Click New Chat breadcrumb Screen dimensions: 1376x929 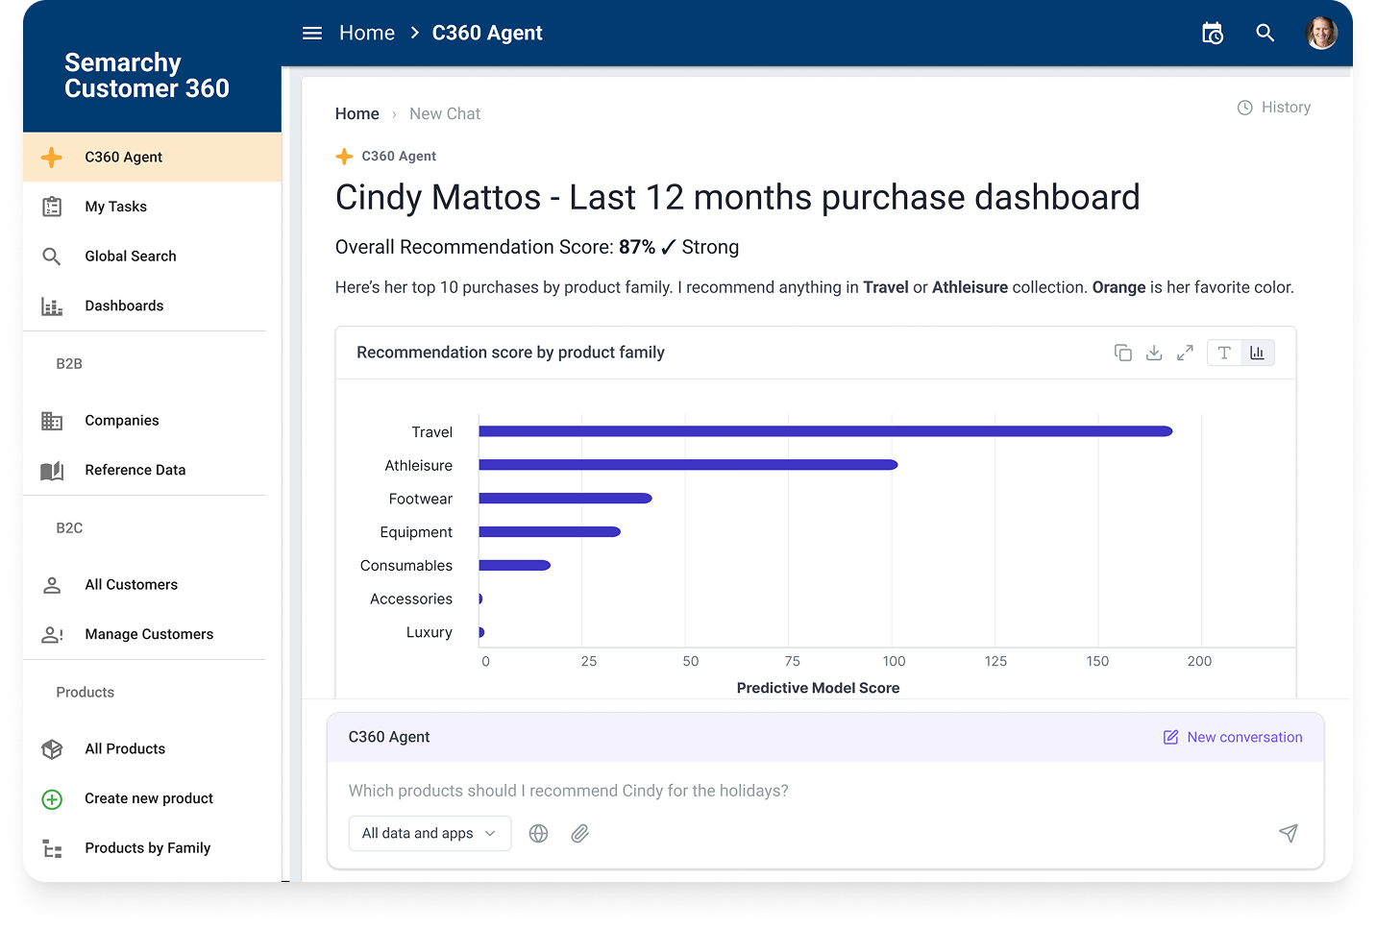tap(445, 114)
